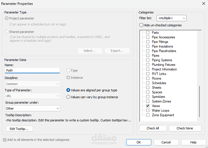Screen dimensions: 208x148
Task: Check the Rooms category checkbox
Action: pyautogui.click(x=148, y=78)
